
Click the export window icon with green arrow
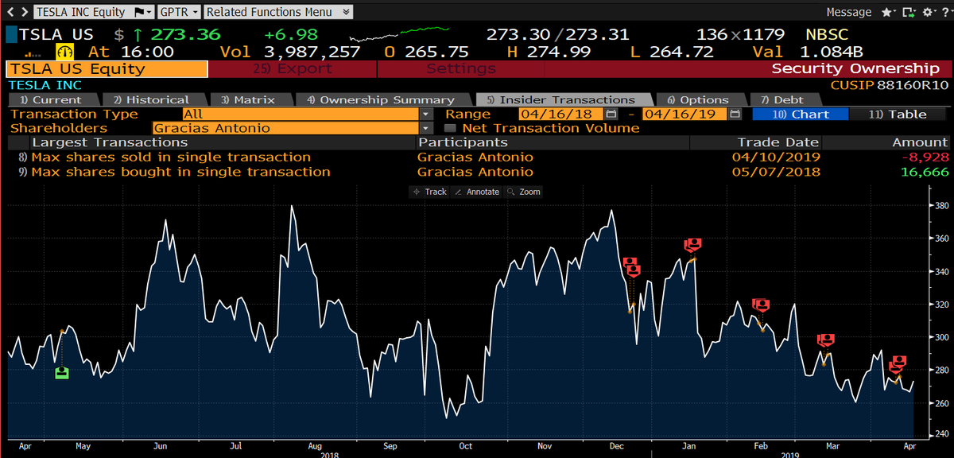[x=907, y=12]
